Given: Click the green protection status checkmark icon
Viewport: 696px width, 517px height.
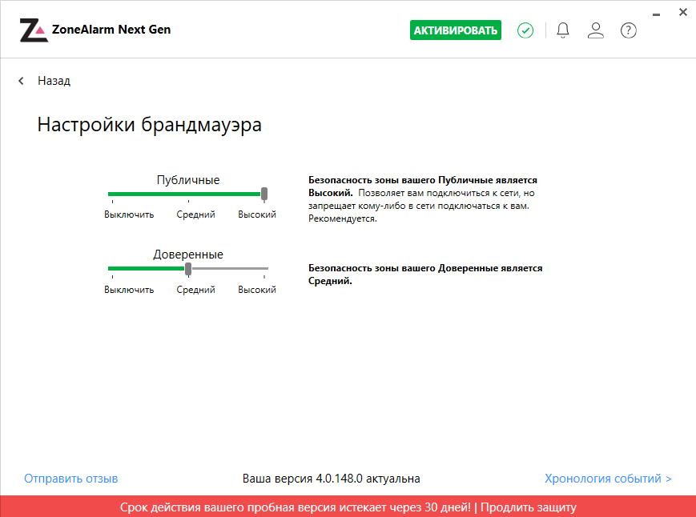Looking at the screenshot, I should 525,30.
